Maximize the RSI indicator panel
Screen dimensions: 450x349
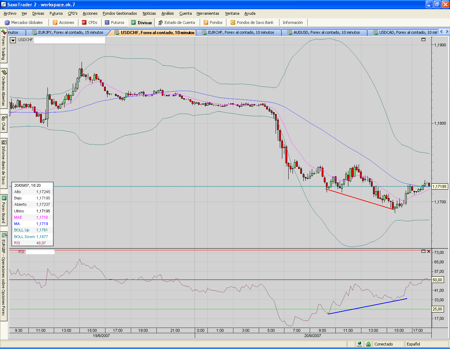pyautogui.click(x=423, y=251)
